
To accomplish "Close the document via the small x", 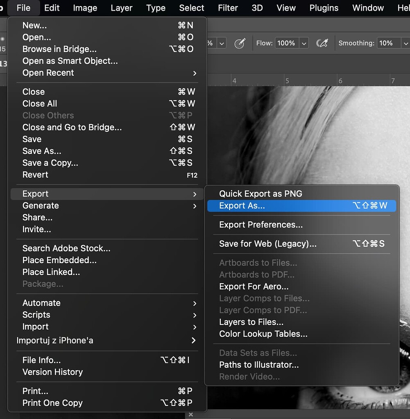I will 191,414.
